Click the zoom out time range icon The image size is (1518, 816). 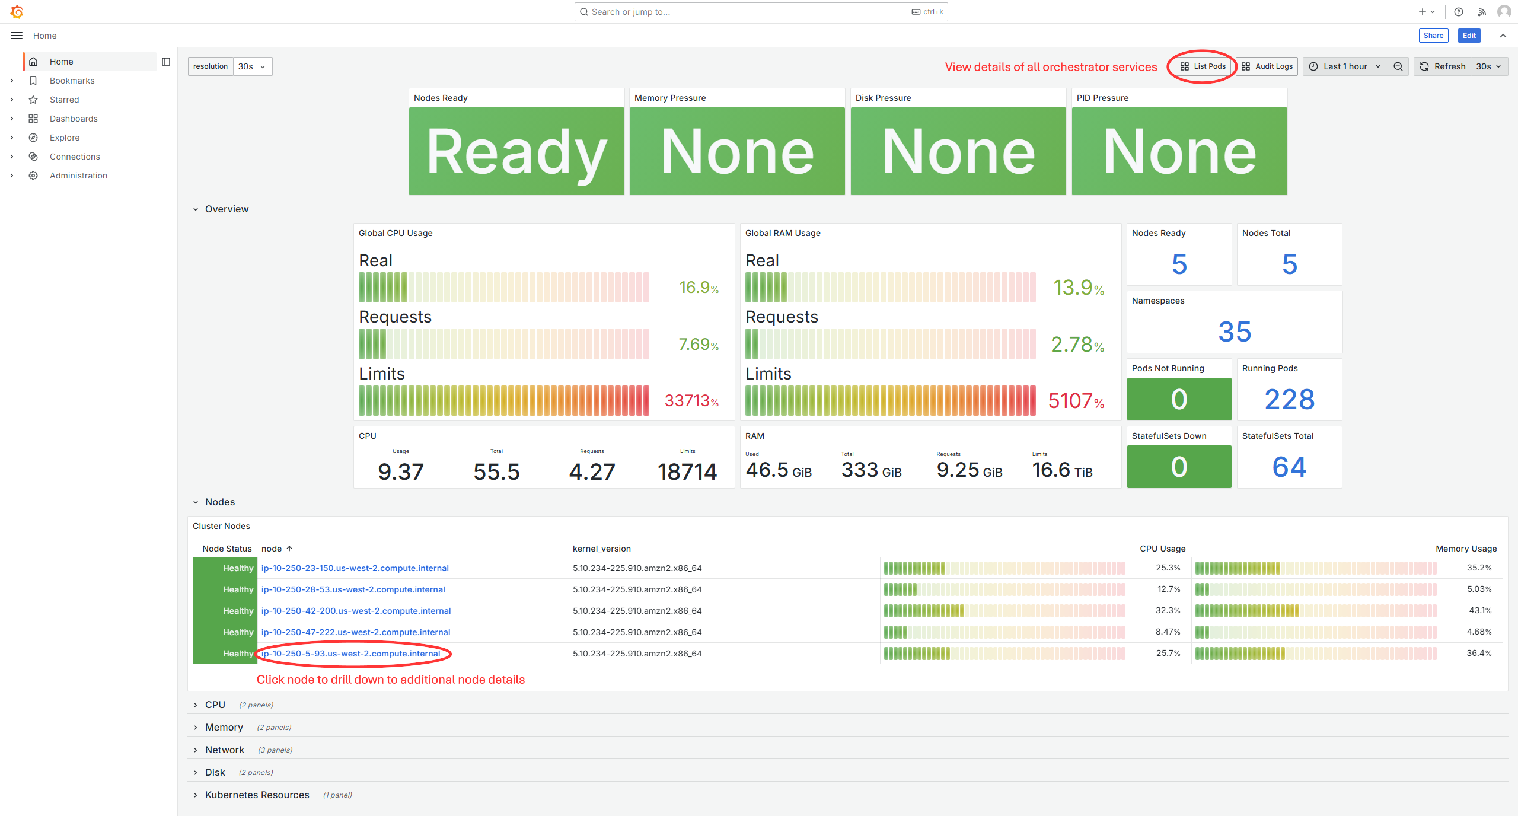pos(1398,66)
